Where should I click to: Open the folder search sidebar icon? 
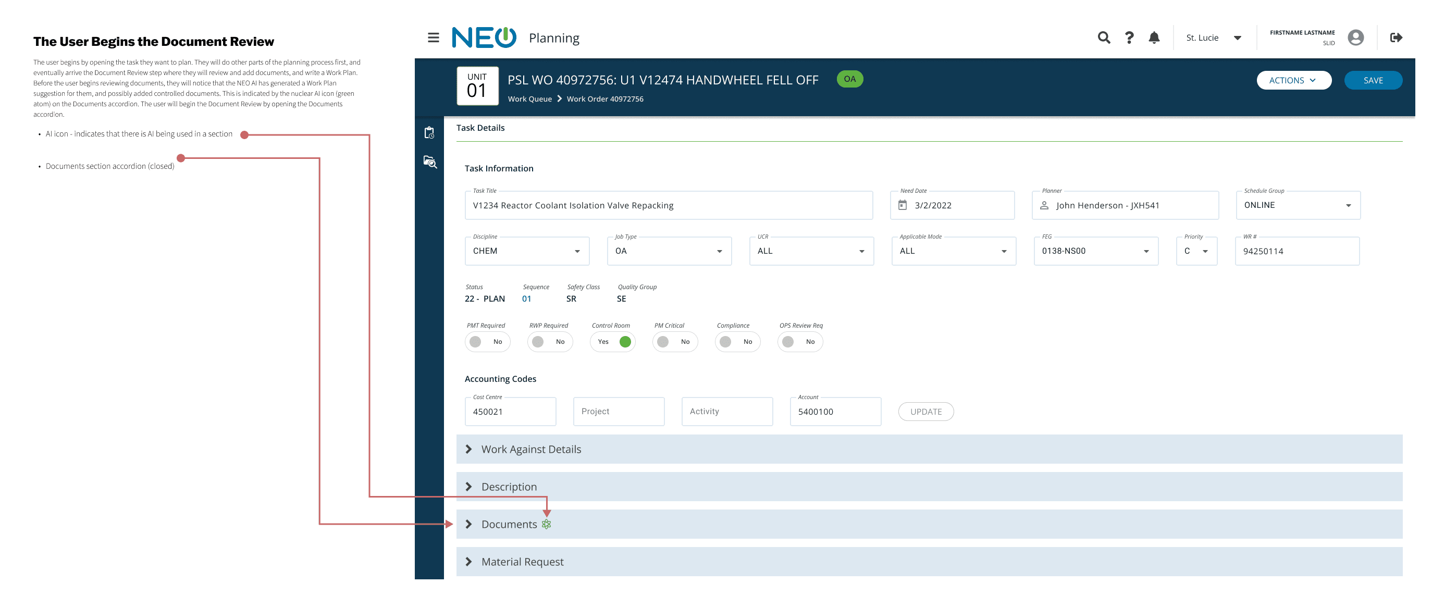[430, 162]
